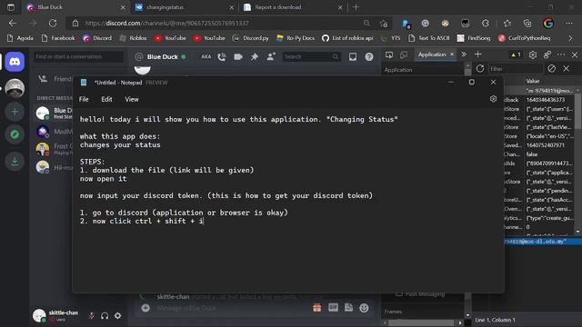Show more DevTools tabs chevron
Viewport: 582px width, 327px height.
coord(464,54)
